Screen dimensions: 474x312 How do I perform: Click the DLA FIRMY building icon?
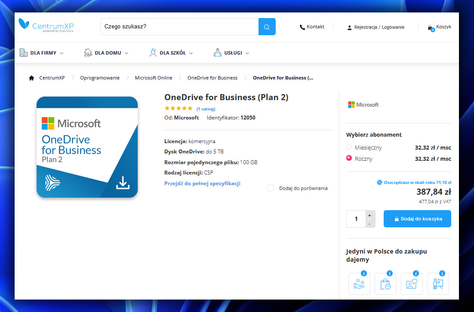[x=24, y=52]
